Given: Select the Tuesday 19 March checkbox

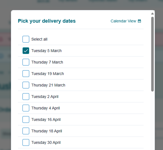Looking at the screenshot, I should [26, 74].
